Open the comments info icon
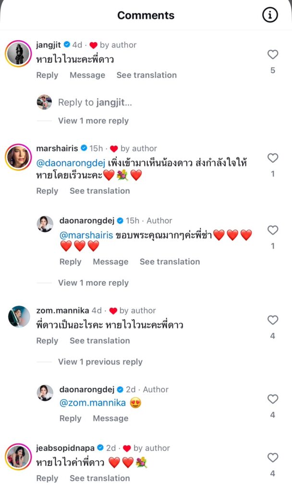 point(270,15)
